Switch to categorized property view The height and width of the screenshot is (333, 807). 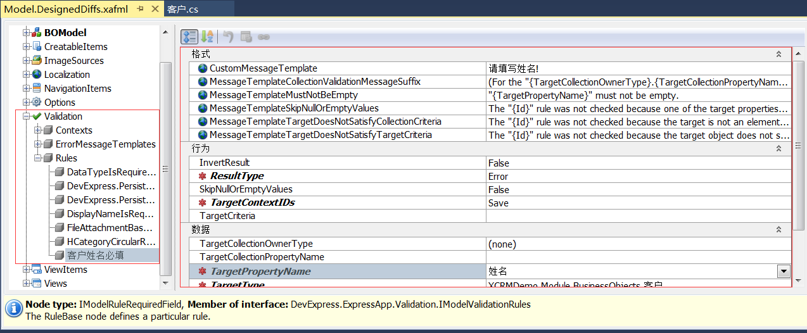coord(189,37)
